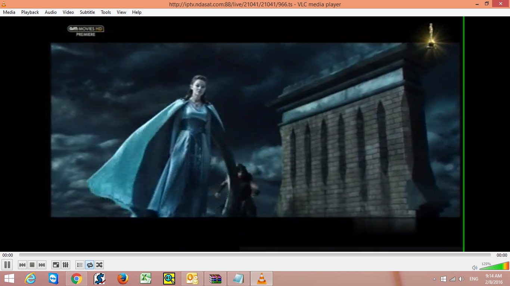This screenshot has height=286, width=510.
Task: Mute audio using the speaker icon
Action: tap(475, 267)
